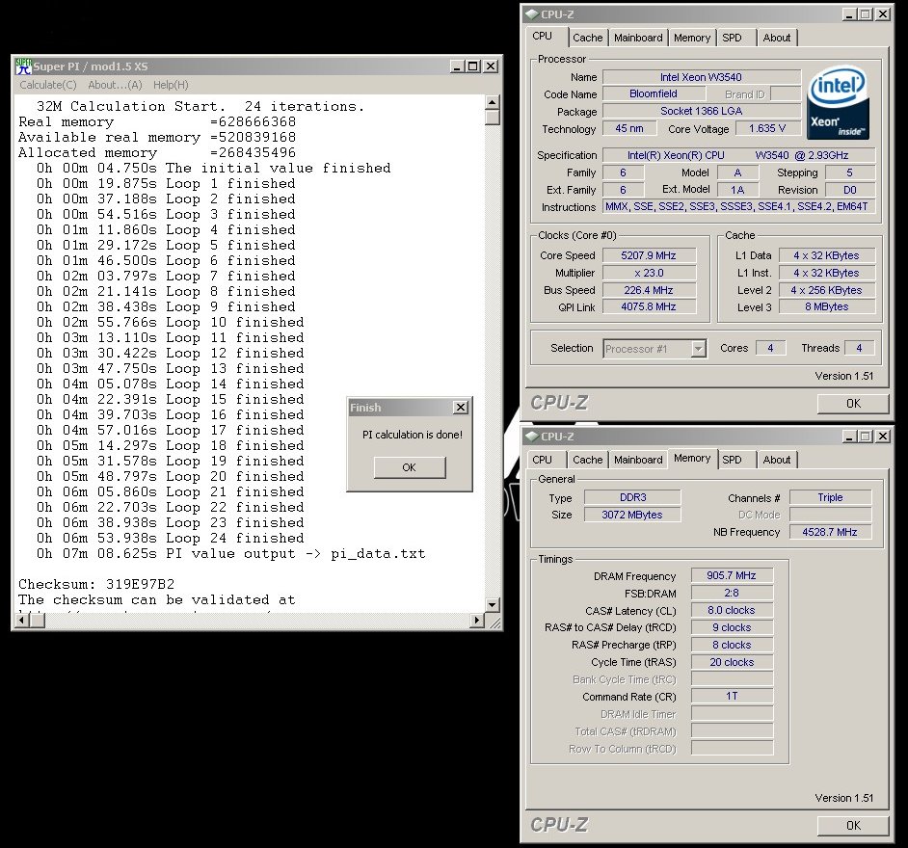The image size is (908, 848).
Task: Click Super PI horizontal scrollbar left arrow
Action: click(x=21, y=620)
